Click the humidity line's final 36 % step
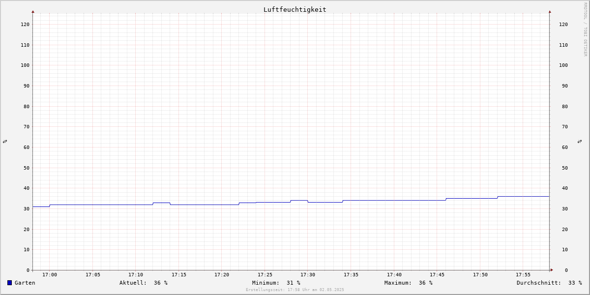 523,196
